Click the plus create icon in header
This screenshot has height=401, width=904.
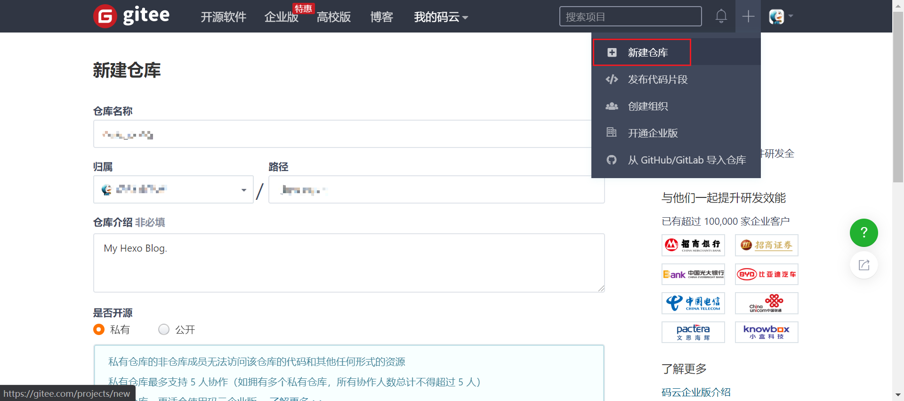pyautogui.click(x=748, y=16)
